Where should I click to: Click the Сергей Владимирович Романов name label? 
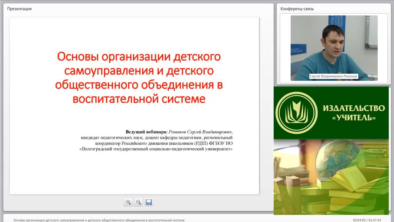(x=334, y=76)
